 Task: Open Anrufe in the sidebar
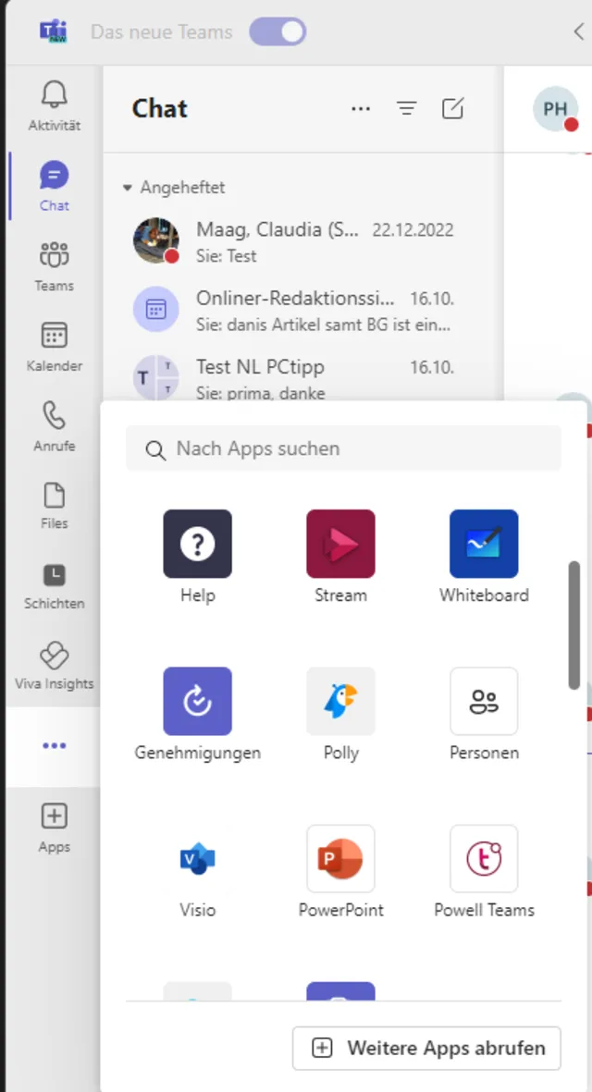[55, 426]
